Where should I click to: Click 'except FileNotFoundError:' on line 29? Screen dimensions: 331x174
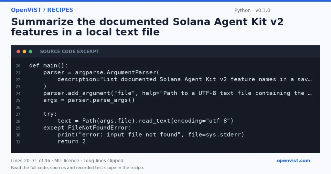tap(87, 128)
